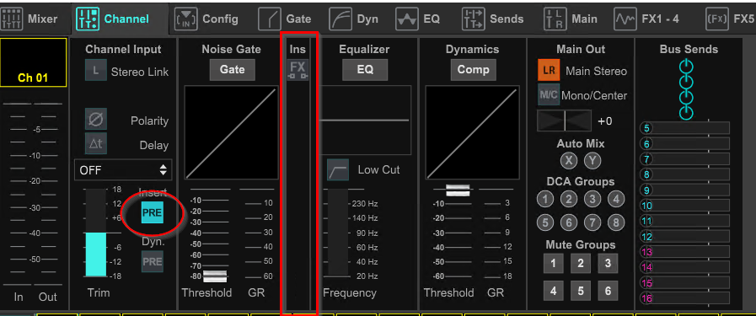756x316 pixels.
Task: Toggle the Insert PRE button
Action: [152, 212]
